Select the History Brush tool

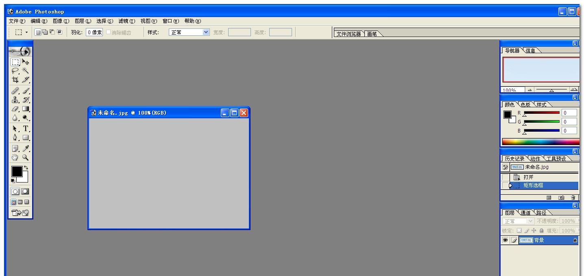pyautogui.click(x=26, y=100)
